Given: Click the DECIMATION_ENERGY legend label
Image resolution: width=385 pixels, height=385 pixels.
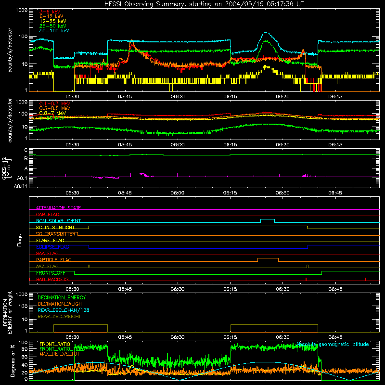Looking at the screenshot, I should coord(62,297).
